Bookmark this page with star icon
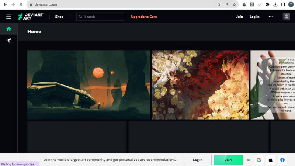This screenshot has width=295, height=166. tap(234, 4)
